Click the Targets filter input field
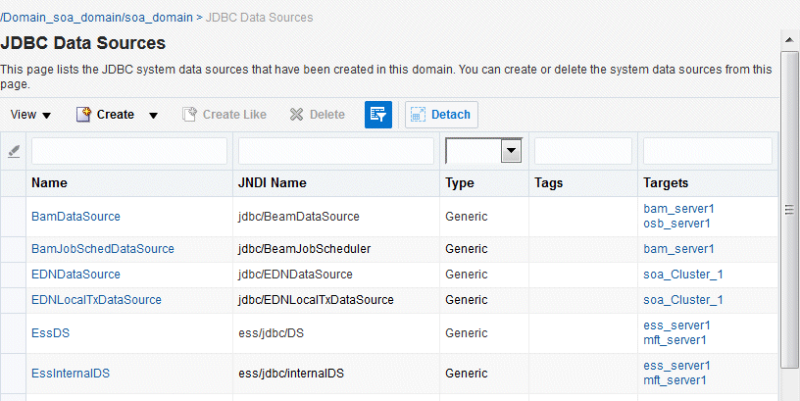 click(x=708, y=151)
